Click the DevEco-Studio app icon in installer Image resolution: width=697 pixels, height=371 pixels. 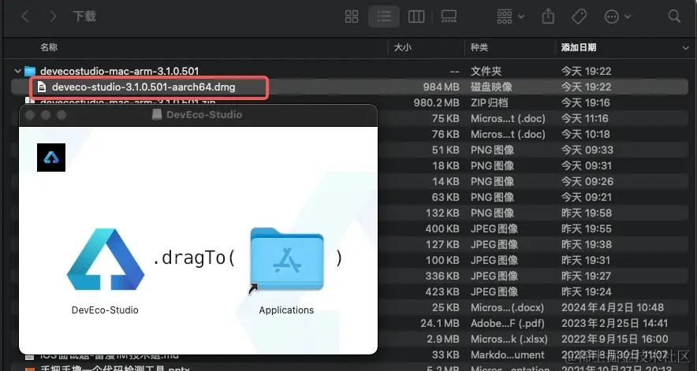tap(106, 259)
